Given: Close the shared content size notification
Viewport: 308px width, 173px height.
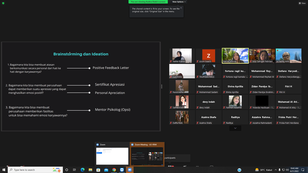Looking at the screenshot, I should click(181, 8).
